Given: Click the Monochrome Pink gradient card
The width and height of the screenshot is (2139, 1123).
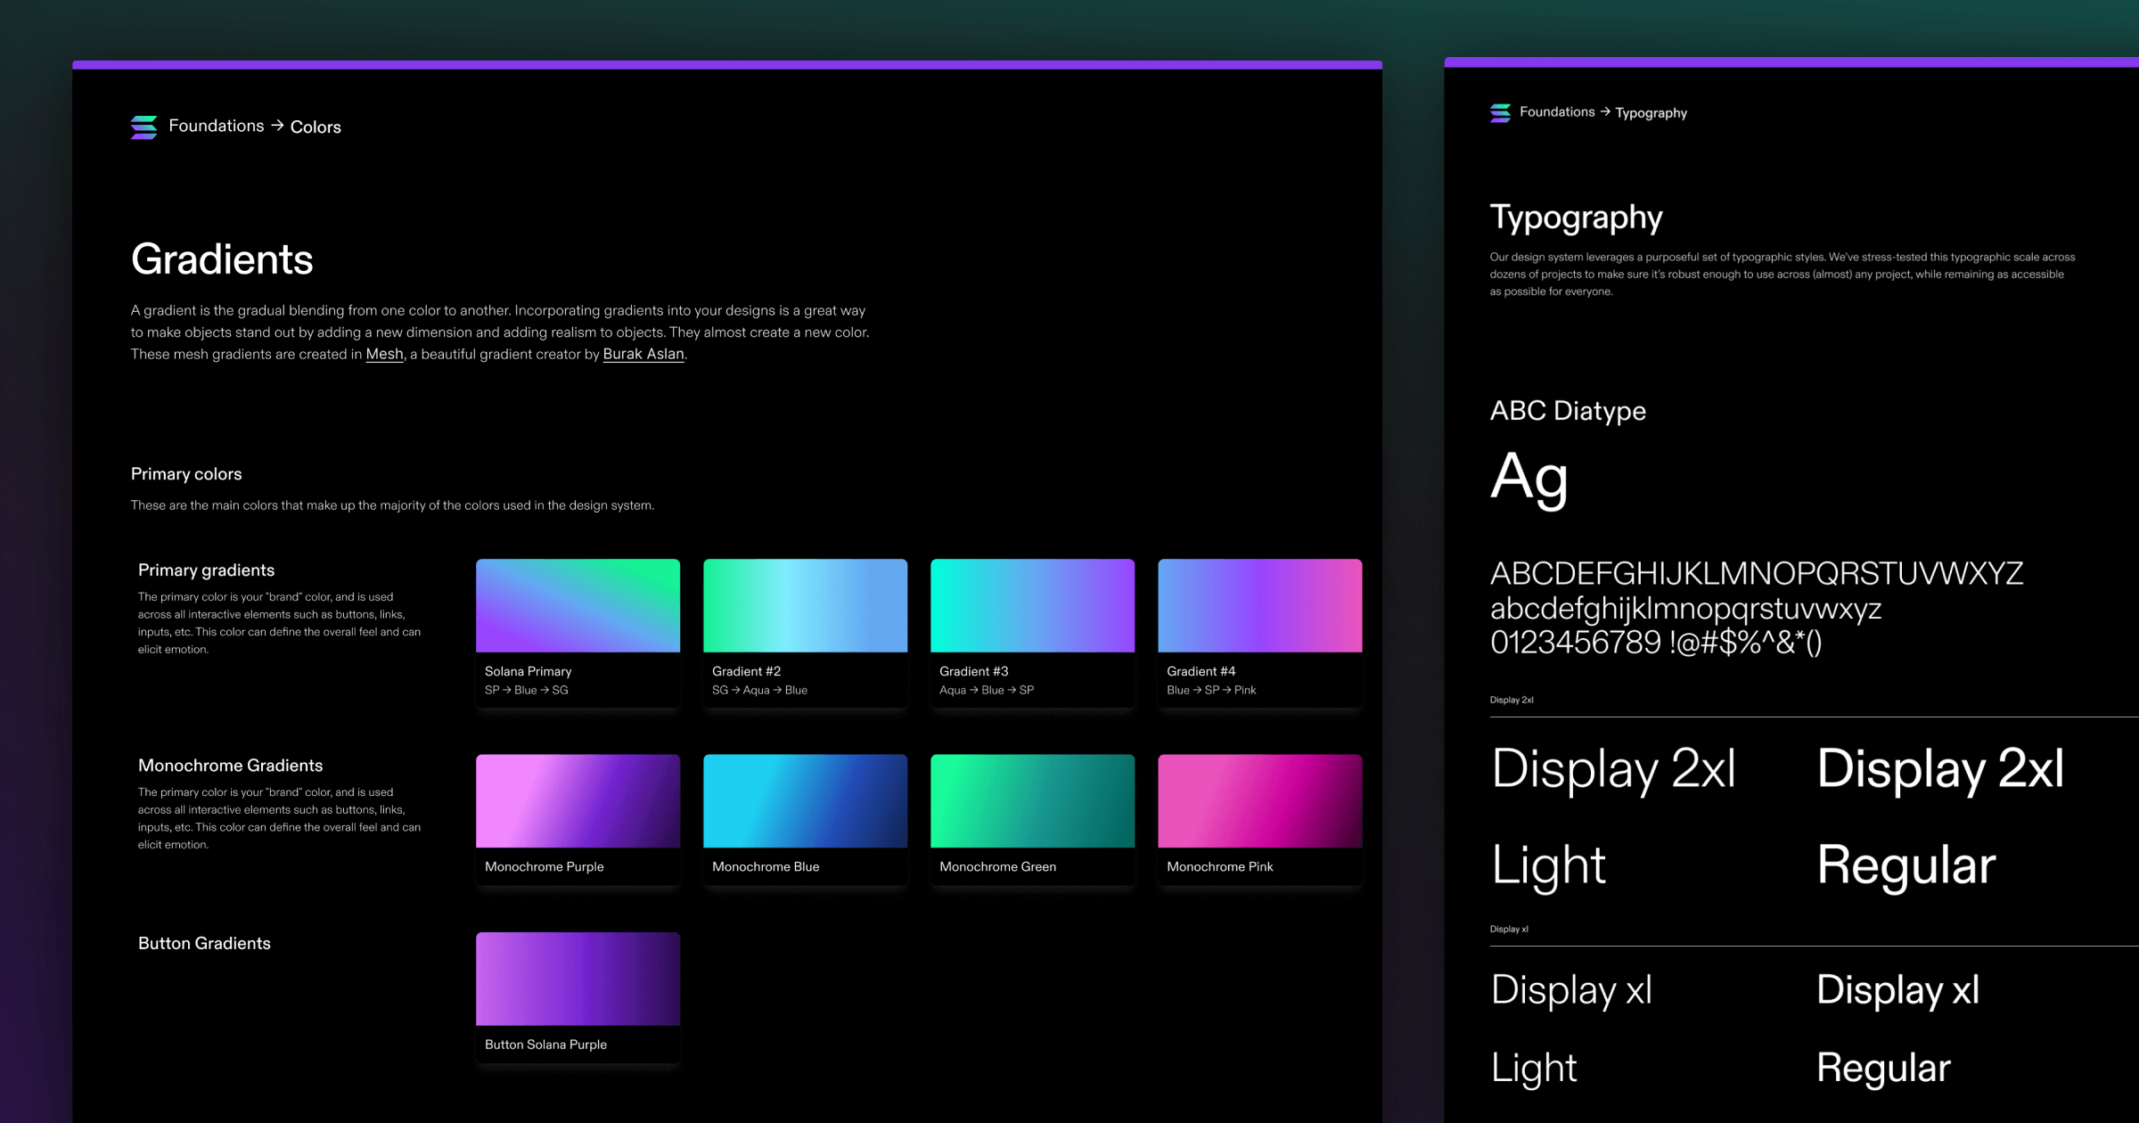Looking at the screenshot, I should pos(1259,799).
